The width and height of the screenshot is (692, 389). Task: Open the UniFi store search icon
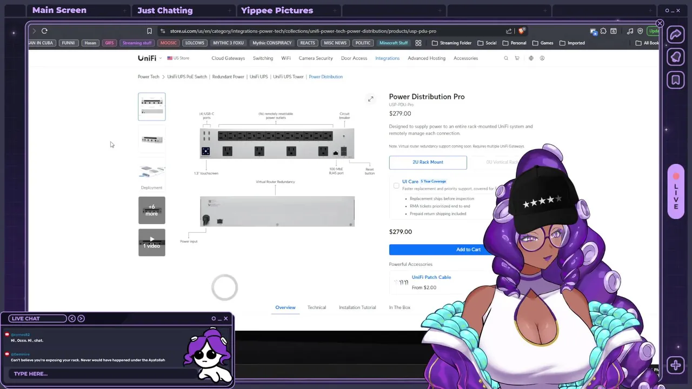tap(506, 58)
